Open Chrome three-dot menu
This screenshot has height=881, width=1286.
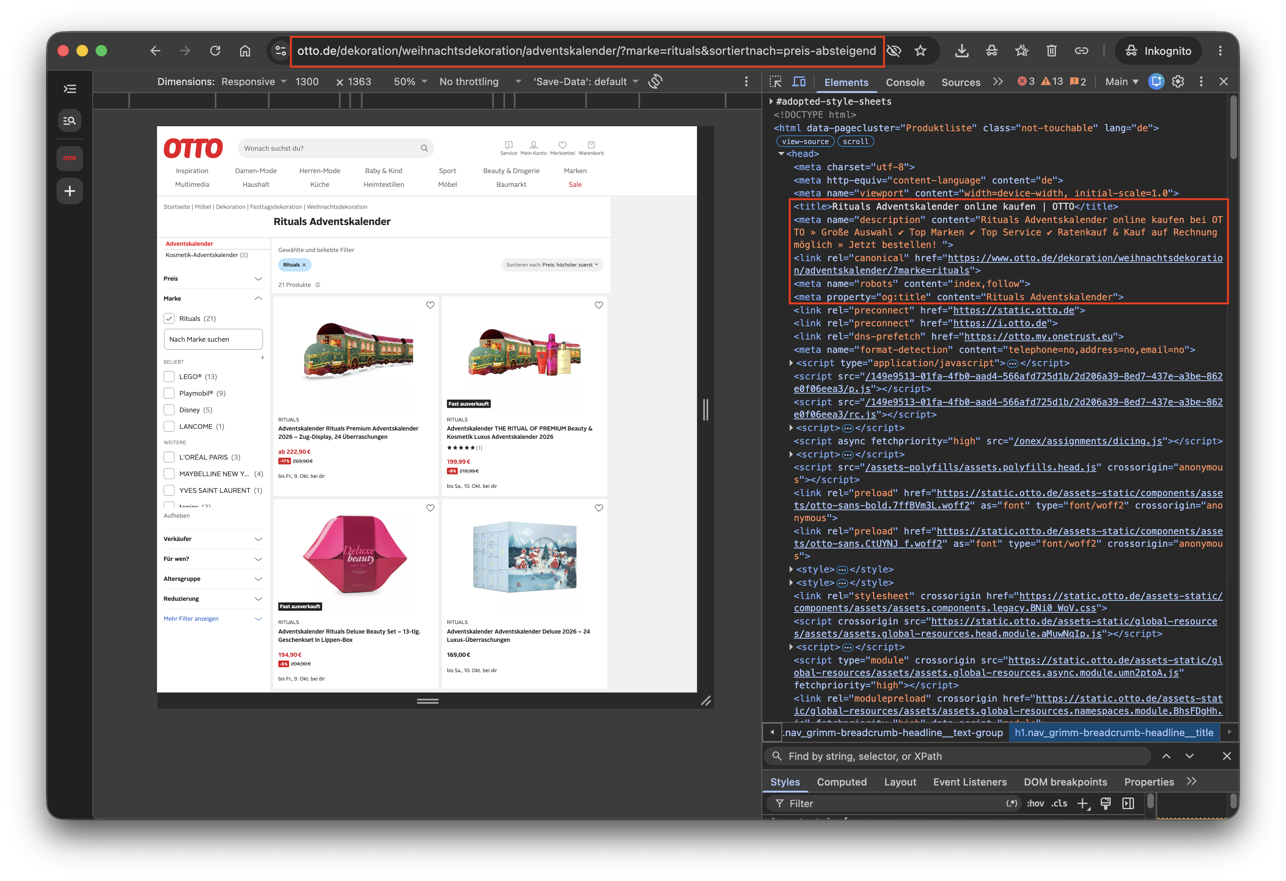tap(1220, 51)
